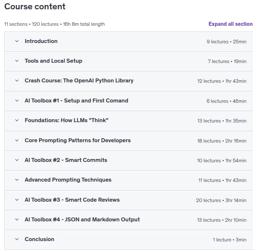The height and width of the screenshot is (250, 253).
Task: Expand the Tools and Local Setup chevron
Action: click(x=17, y=61)
